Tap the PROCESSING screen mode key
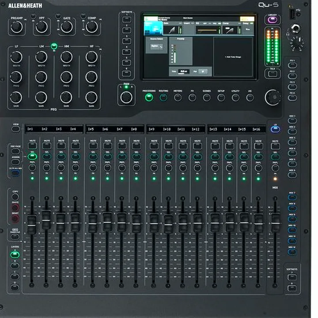The image size is (318, 318). (149, 98)
